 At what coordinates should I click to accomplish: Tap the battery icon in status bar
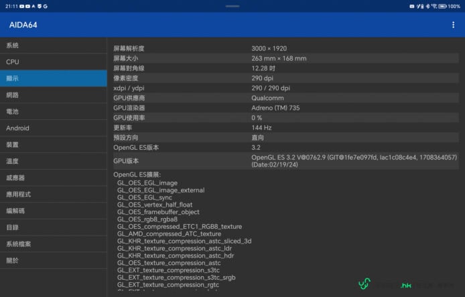[443, 6]
